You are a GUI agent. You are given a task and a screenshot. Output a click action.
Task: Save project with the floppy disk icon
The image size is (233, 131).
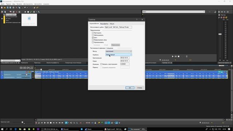pos(8,8)
